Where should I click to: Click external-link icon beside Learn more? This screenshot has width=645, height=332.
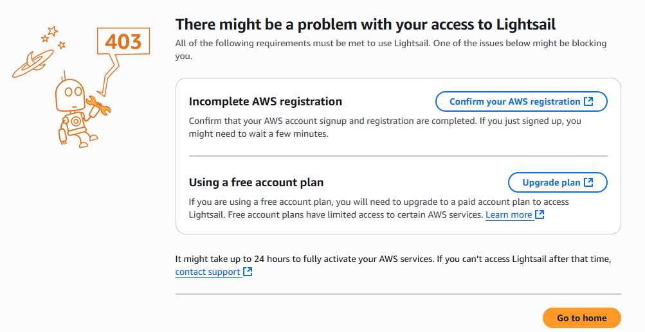(x=540, y=214)
